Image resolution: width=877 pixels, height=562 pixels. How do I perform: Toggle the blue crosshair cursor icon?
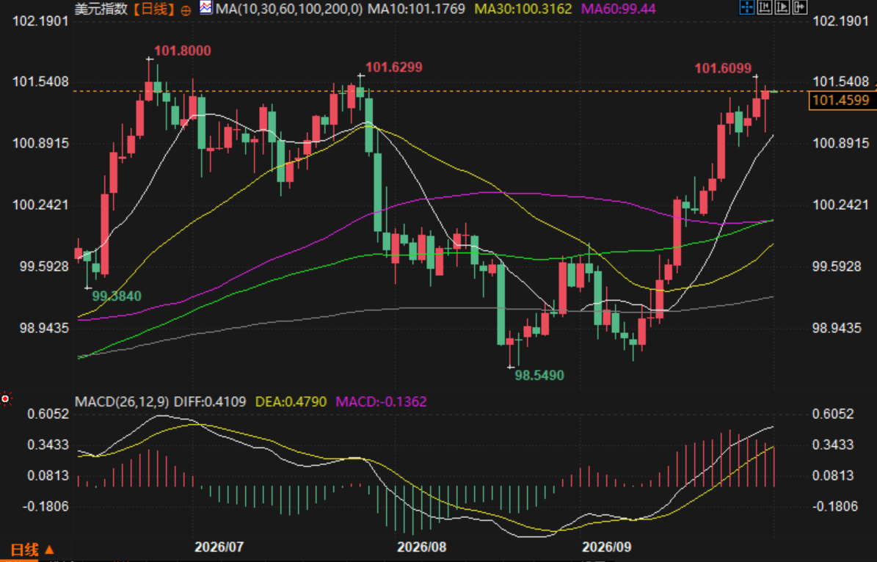pyautogui.click(x=746, y=7)
